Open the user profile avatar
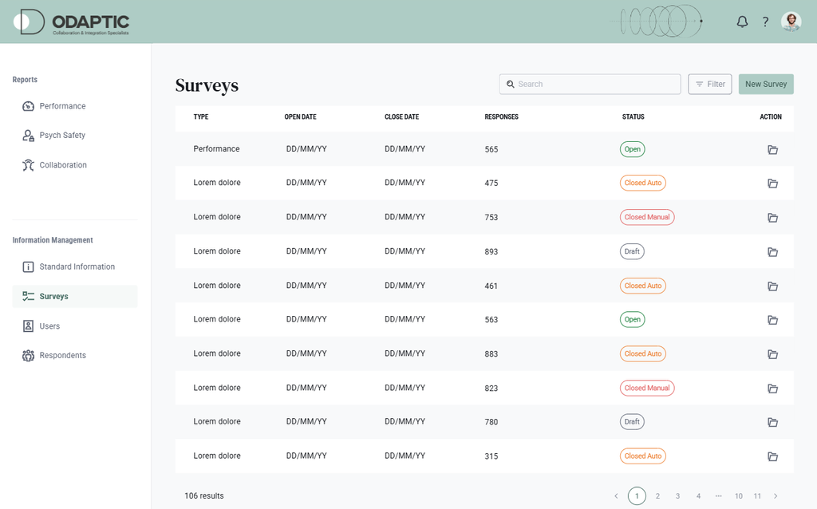Viewport: 817px width, 509px height. point(791,22)
